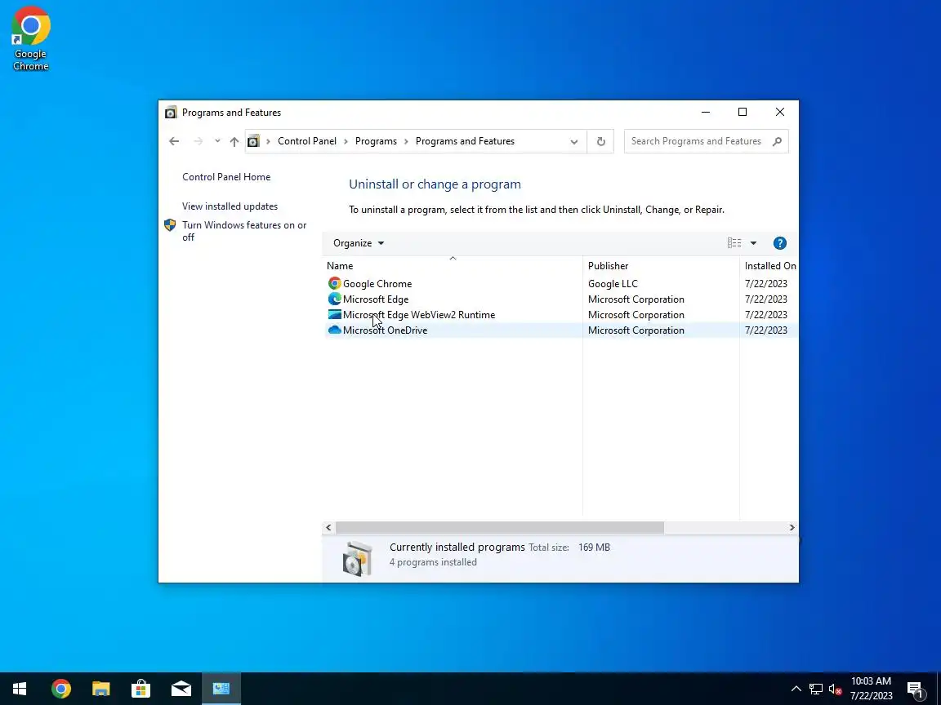Maximize the Programs and Features window
Image resolution: width=941 pixels, height=705 pixels.
743,112
